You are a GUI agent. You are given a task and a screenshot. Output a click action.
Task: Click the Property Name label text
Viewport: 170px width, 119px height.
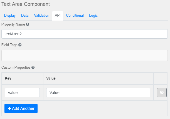point(13,24)
